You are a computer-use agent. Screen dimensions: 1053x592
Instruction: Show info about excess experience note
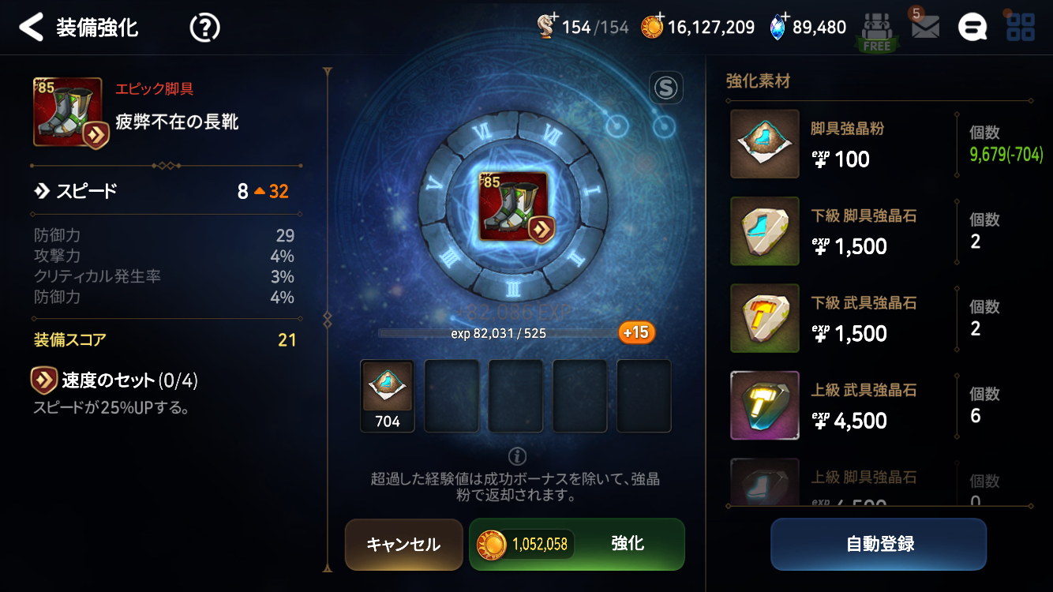[517, 456]
